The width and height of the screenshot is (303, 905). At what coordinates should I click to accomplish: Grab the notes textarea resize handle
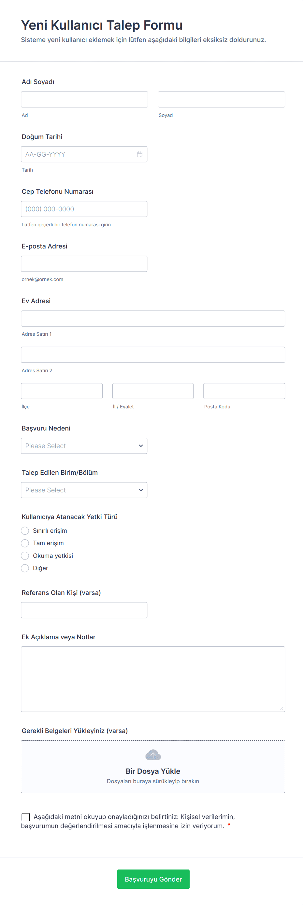point(281,709)
